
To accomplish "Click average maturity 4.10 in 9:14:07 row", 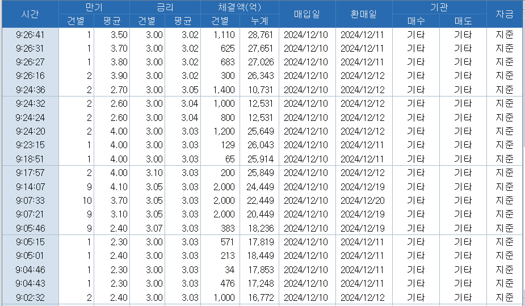I will [119, 187].
